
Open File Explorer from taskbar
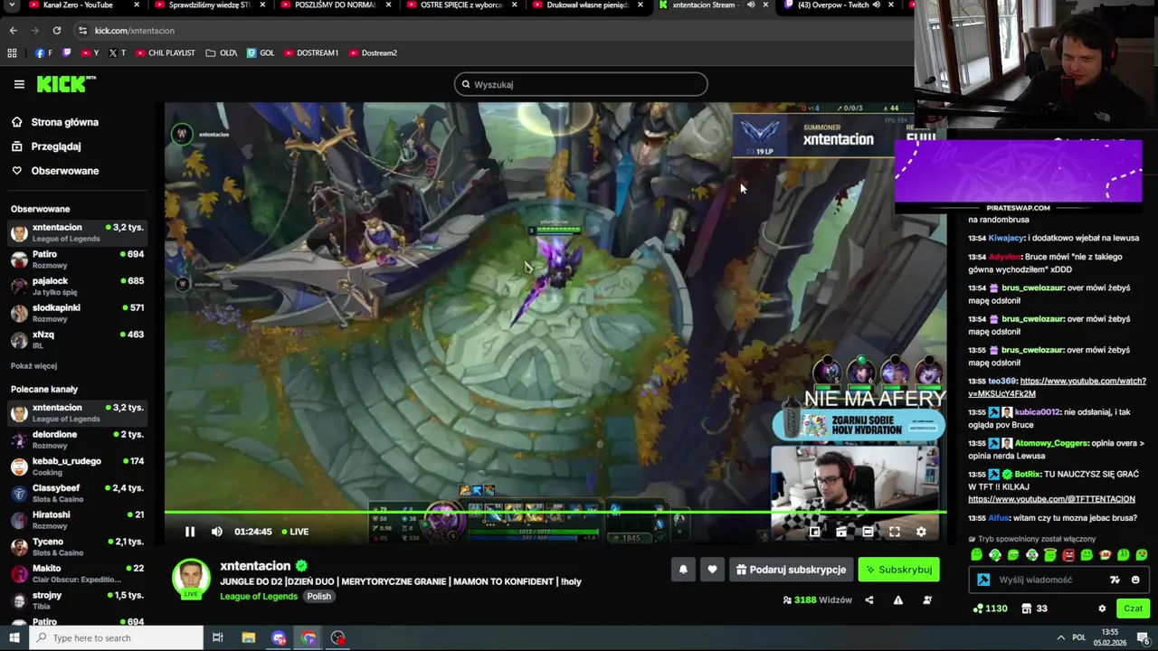[x=249, y=638]
